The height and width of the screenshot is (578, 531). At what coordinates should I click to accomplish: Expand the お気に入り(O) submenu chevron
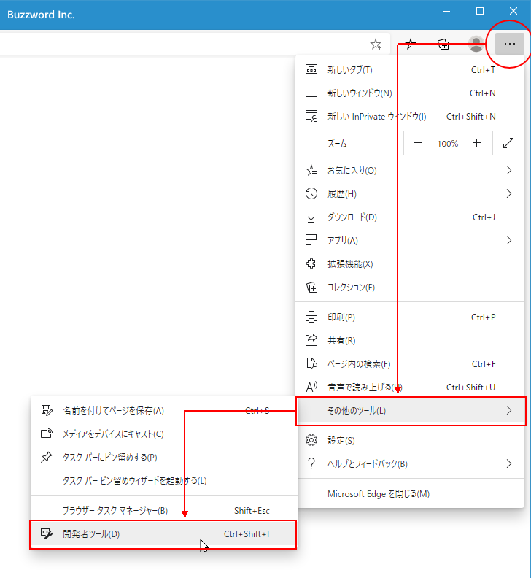(x=509, y=170)
